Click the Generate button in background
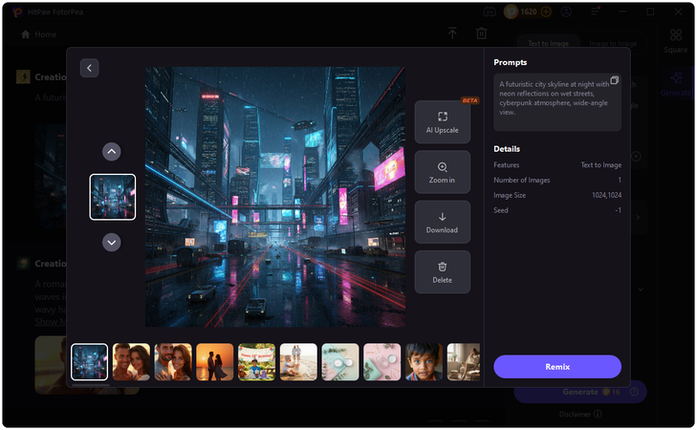The width and height of the screenshot is (697, 430). 580,392
